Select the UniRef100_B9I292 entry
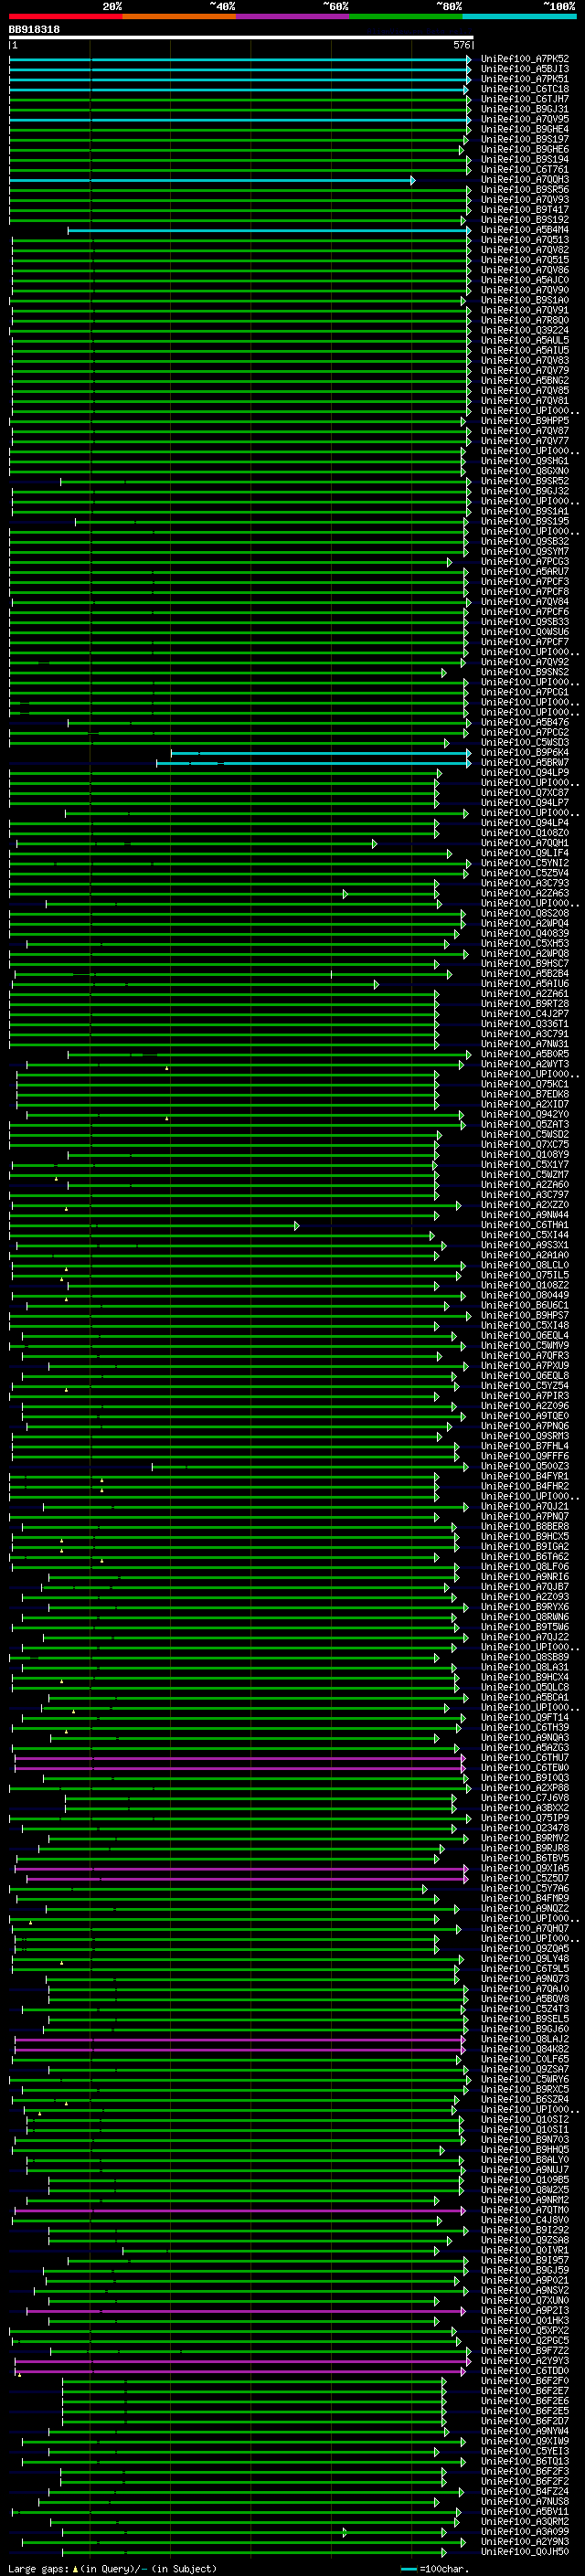Image resolution: width=585 pixels, height=2576 pixels. click(x=524, y=2230)
